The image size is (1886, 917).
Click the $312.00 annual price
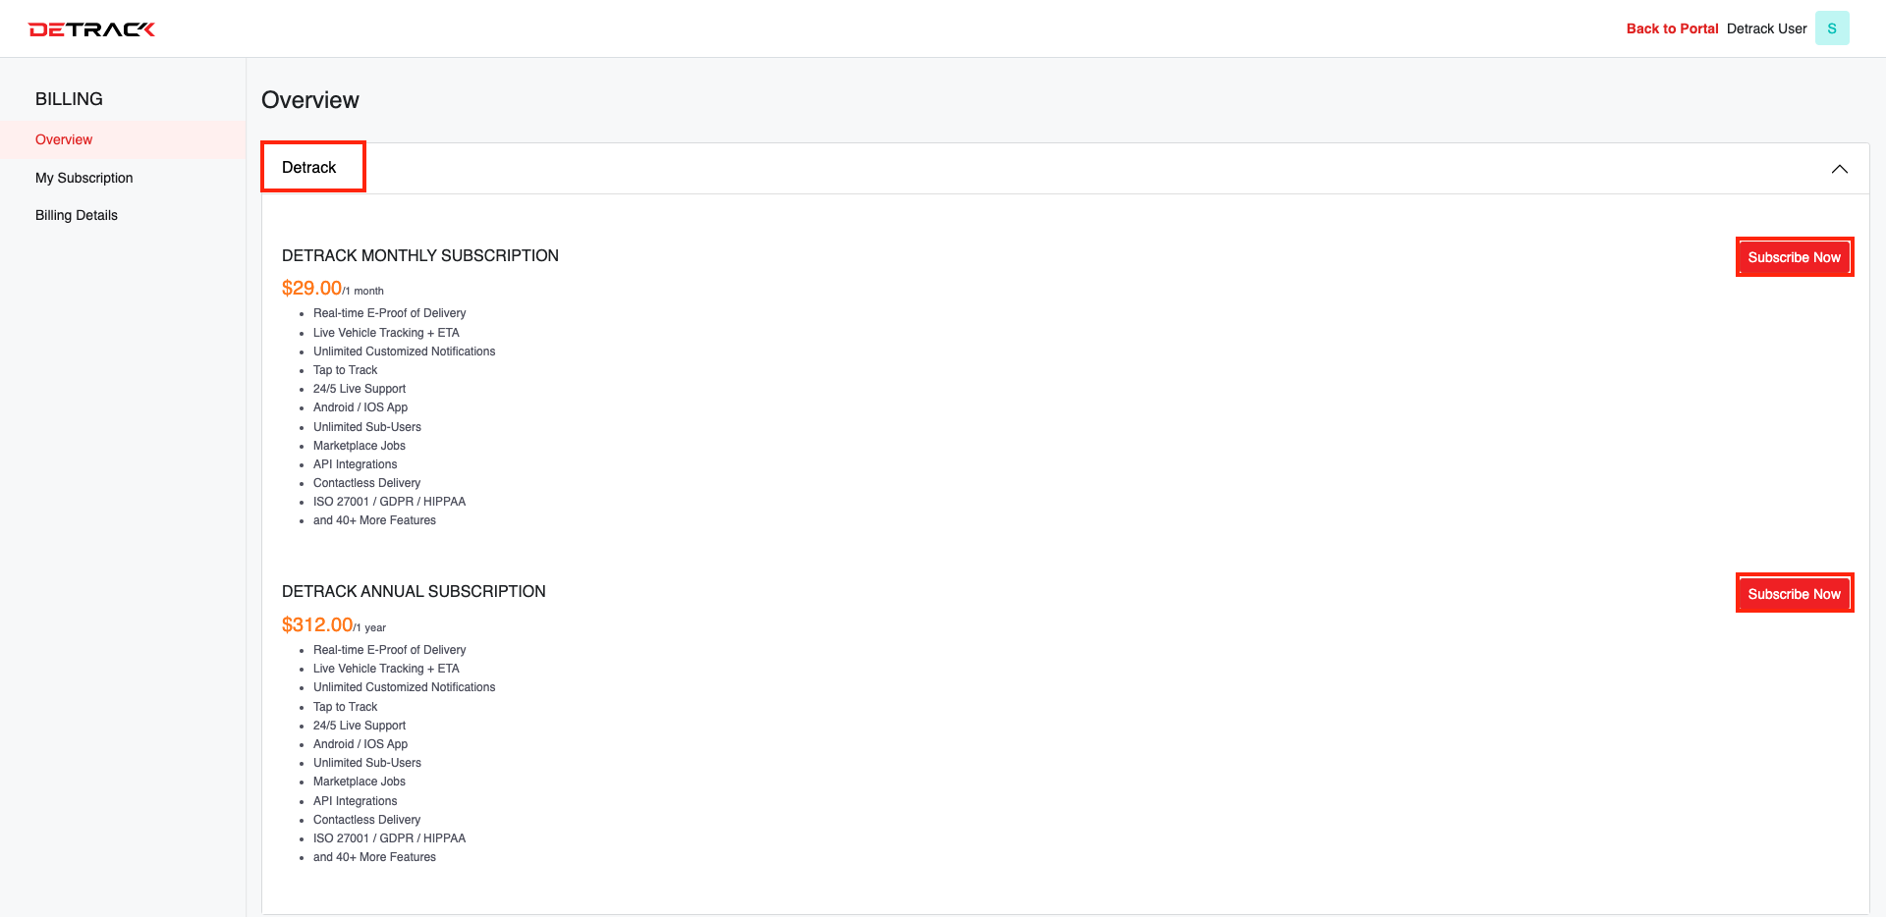click(317, 624)
